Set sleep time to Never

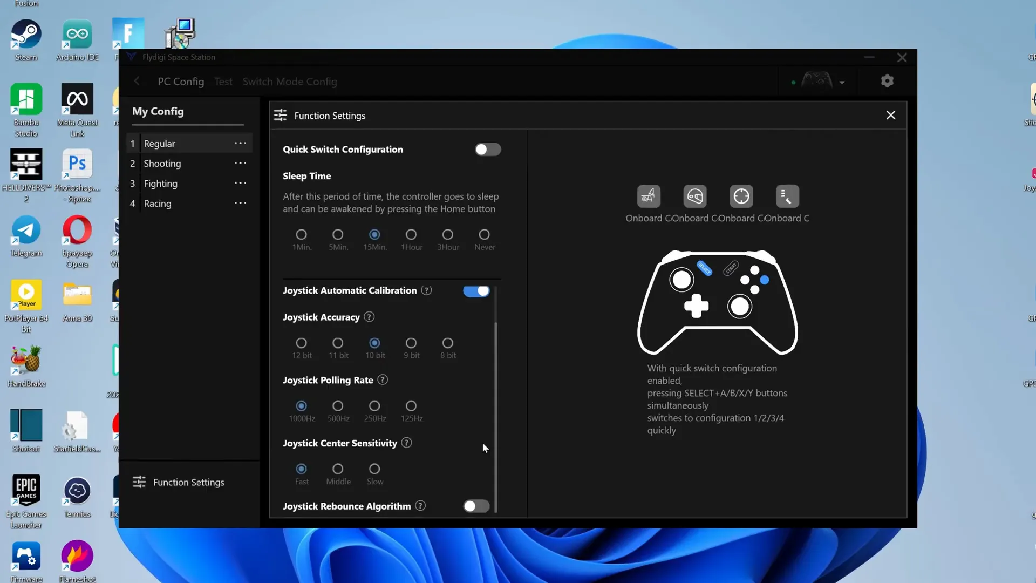(484, 234)
